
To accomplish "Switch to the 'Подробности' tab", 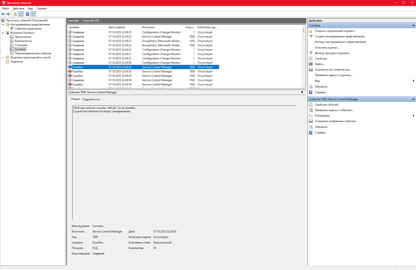I will pos(91,99).
